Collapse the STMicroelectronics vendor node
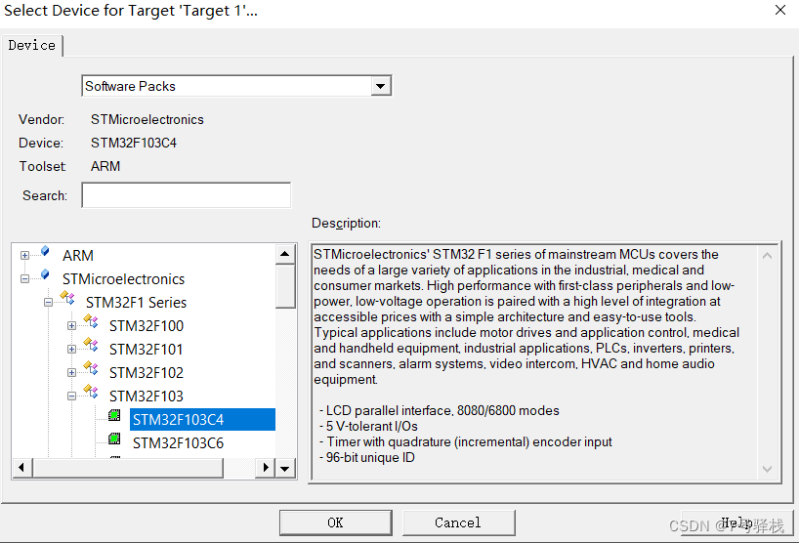The image size is (799, 543). click(24, 278)
